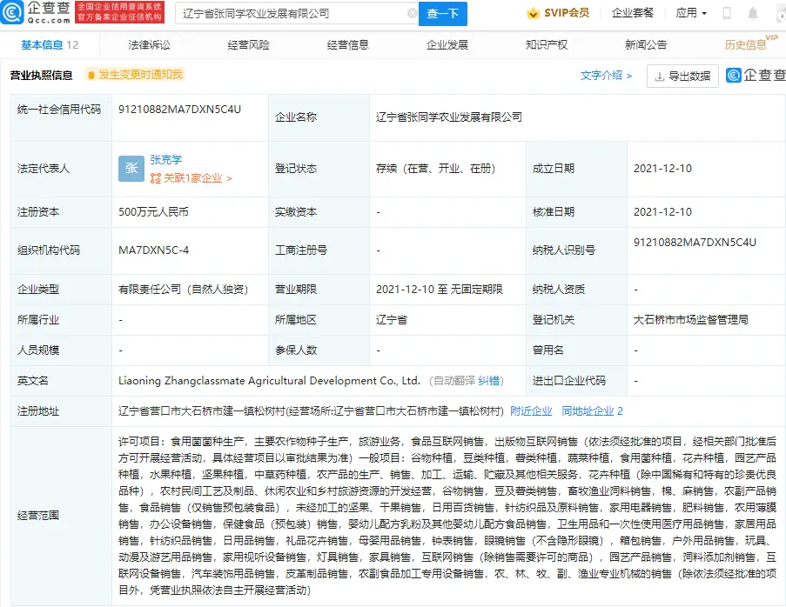Open the mobile phone app icon in header
Image resolution: width=786 pixels, height=607 pixels.
click(x=727, y=13)
